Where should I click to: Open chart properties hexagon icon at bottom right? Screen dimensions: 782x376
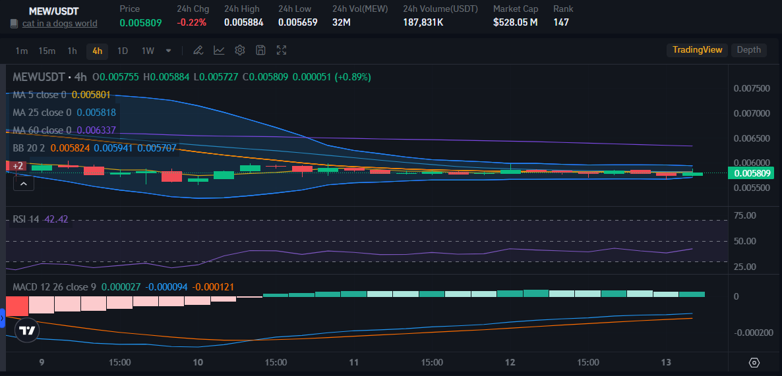[754, 363]
